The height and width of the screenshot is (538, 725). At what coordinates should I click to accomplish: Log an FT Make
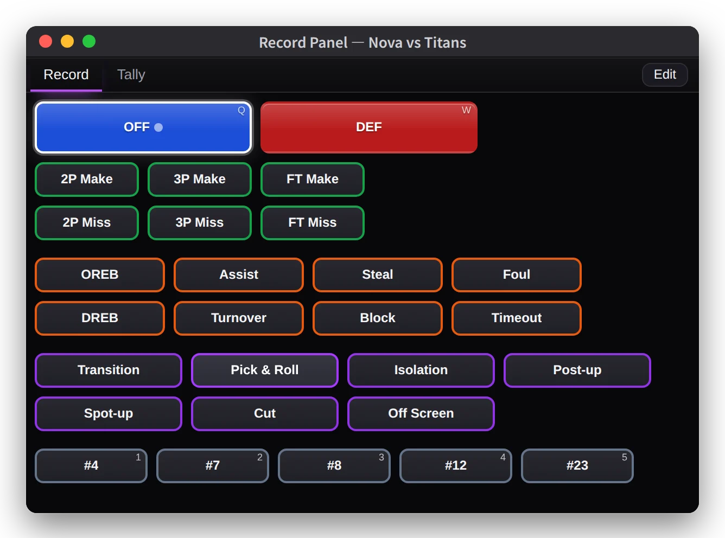click(x=313, y=180)
